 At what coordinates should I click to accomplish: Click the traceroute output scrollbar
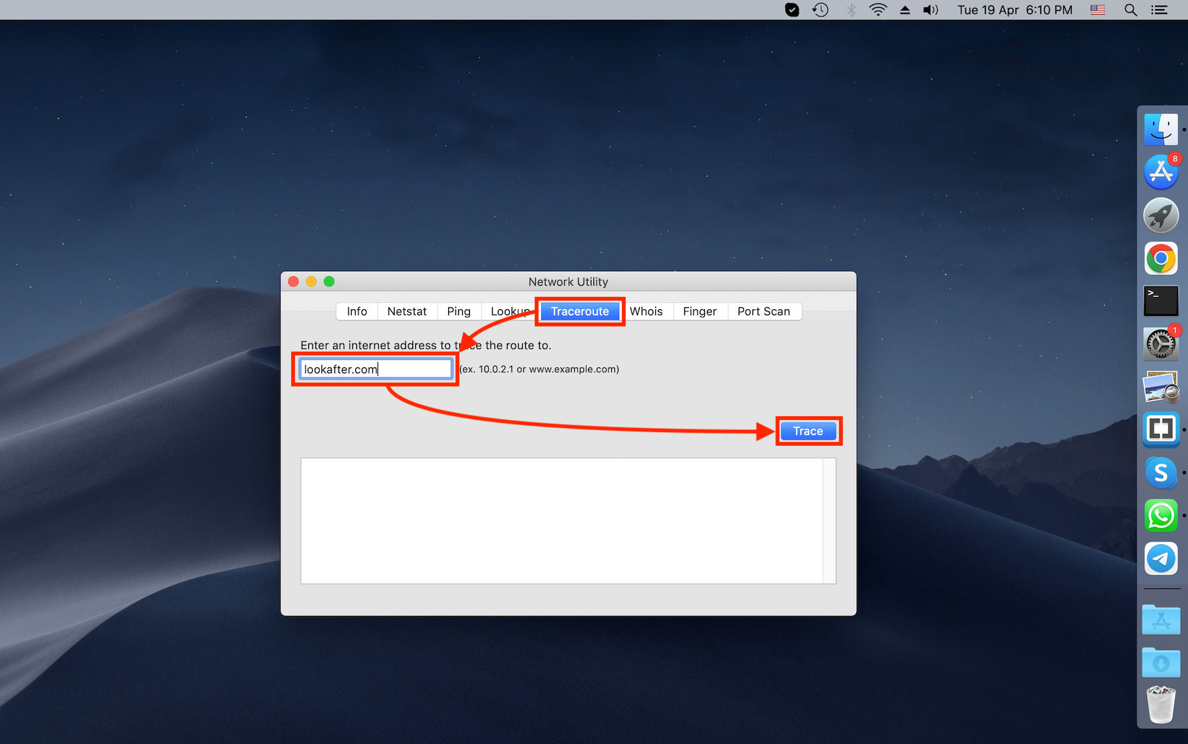point(829,520)
